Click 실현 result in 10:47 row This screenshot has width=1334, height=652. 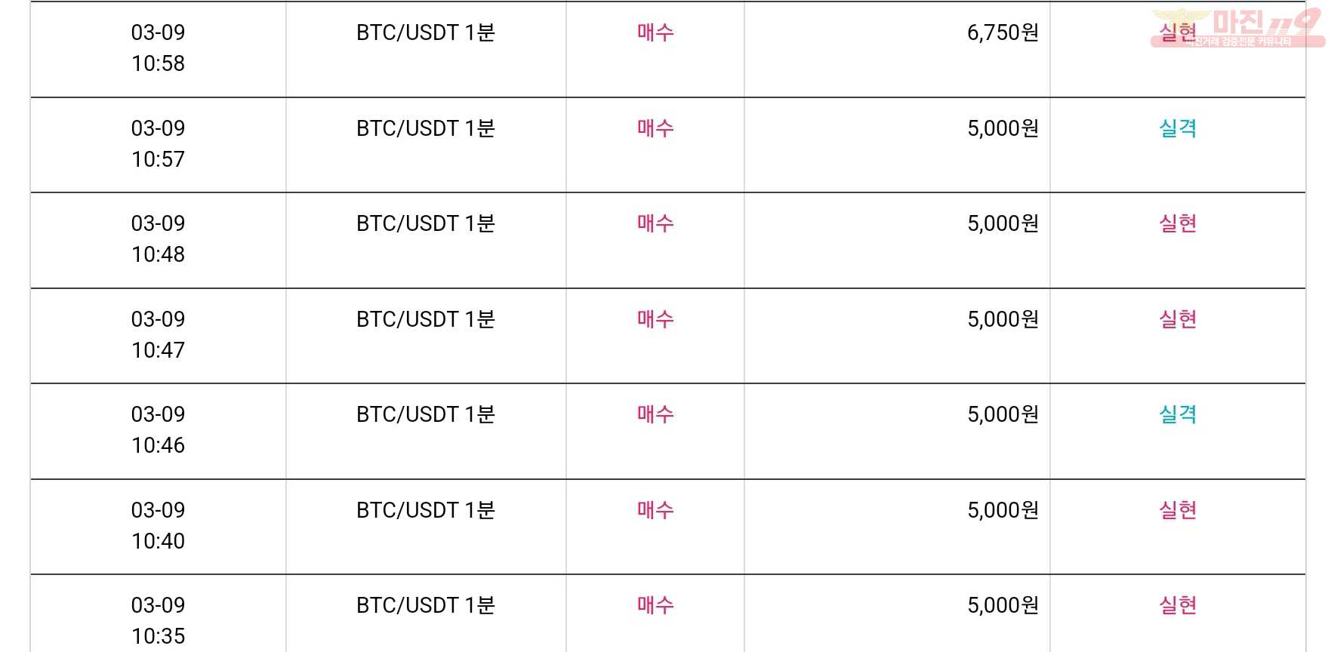click(1178, 319)
